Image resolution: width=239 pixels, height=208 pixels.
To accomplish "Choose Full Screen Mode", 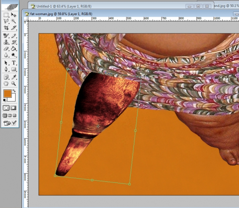I will pyautogui.click(x=14, y=115).
